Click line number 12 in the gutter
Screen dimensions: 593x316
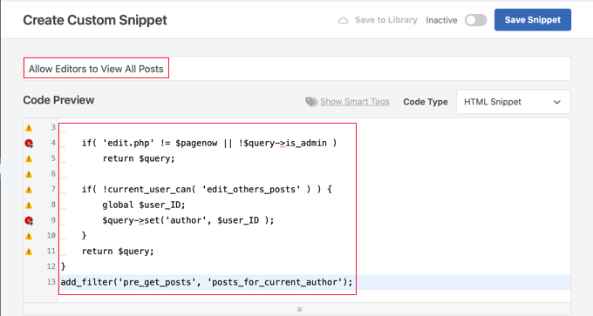pos(51,266)
